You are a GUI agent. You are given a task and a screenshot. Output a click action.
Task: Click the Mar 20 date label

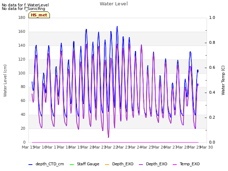pyautogui.click(x=88, y=147)
